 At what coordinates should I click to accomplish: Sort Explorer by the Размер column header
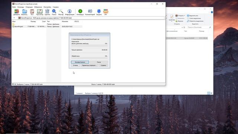pyautogui.click(x=202, y=31)
